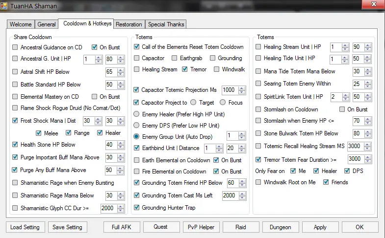This screenshot has height=238, width=385.
Task: Click the Totemic Recall Healing Stream MS field
Action: (353, 146)
